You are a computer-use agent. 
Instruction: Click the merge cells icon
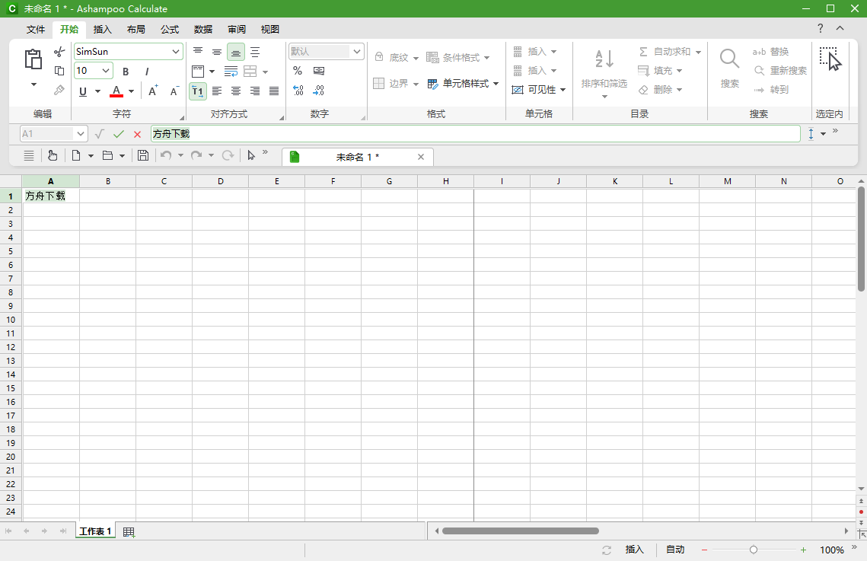coord(250,72)
